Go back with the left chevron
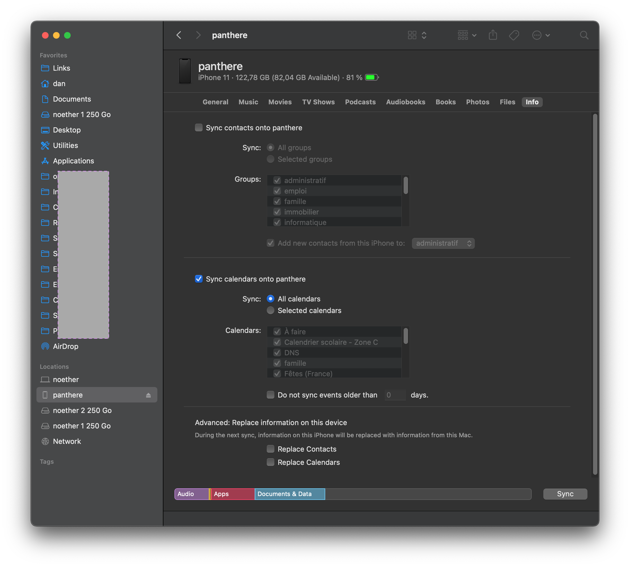 [179, 35]
